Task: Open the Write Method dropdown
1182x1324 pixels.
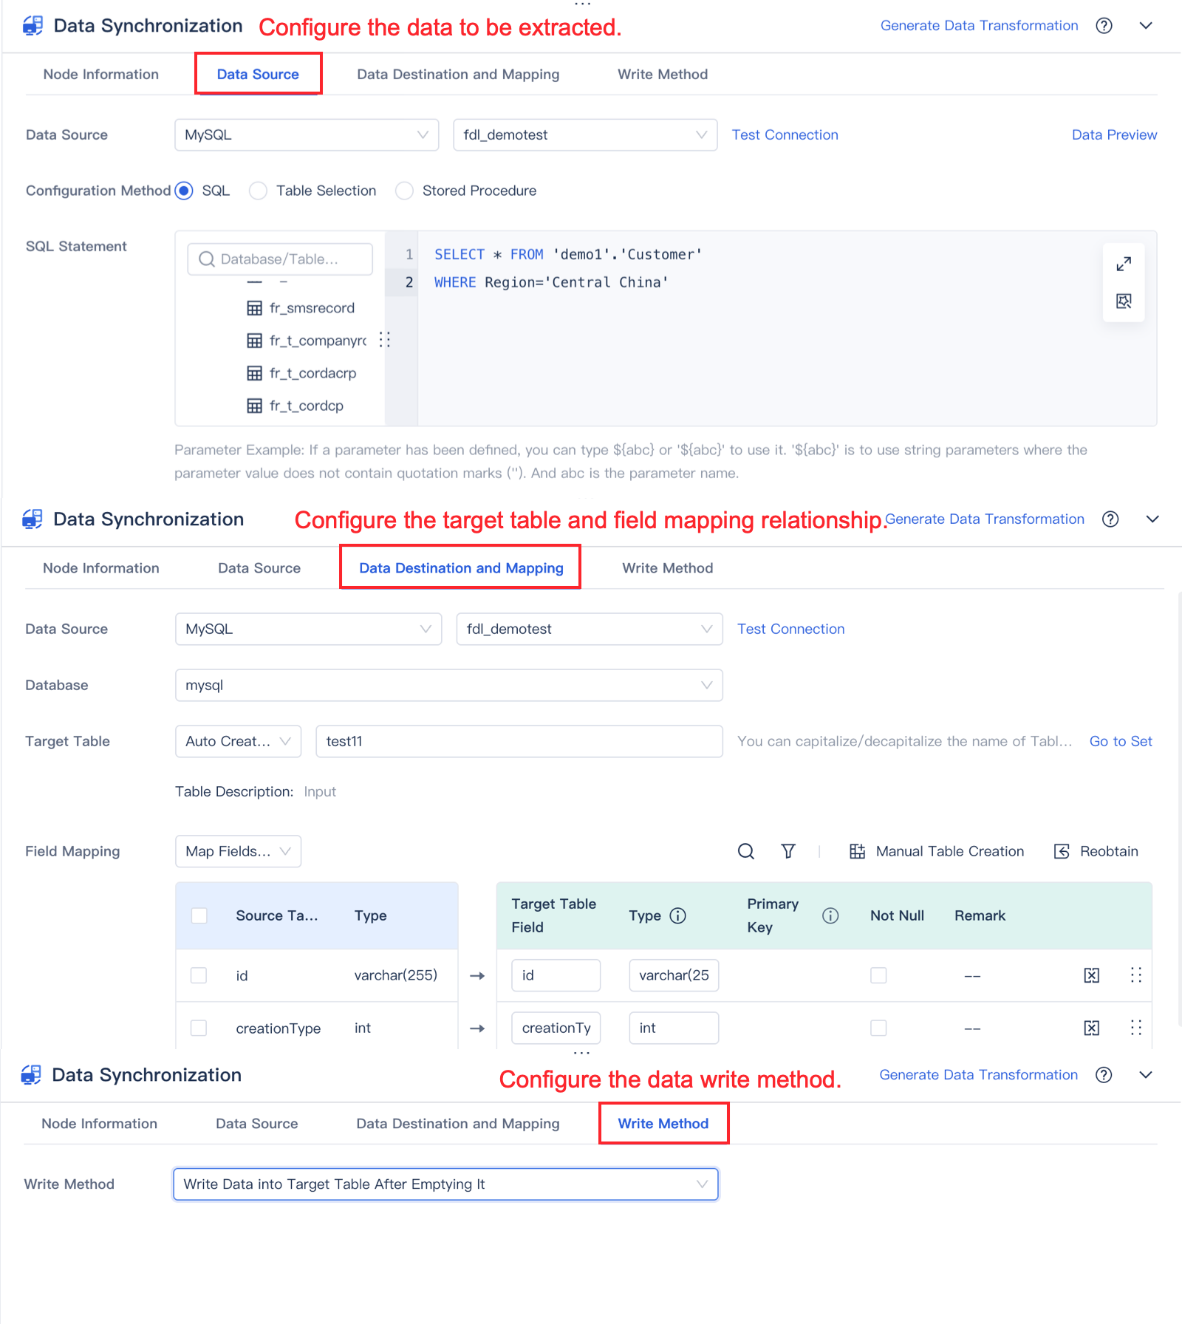Action: click(x=445, y=1184)
